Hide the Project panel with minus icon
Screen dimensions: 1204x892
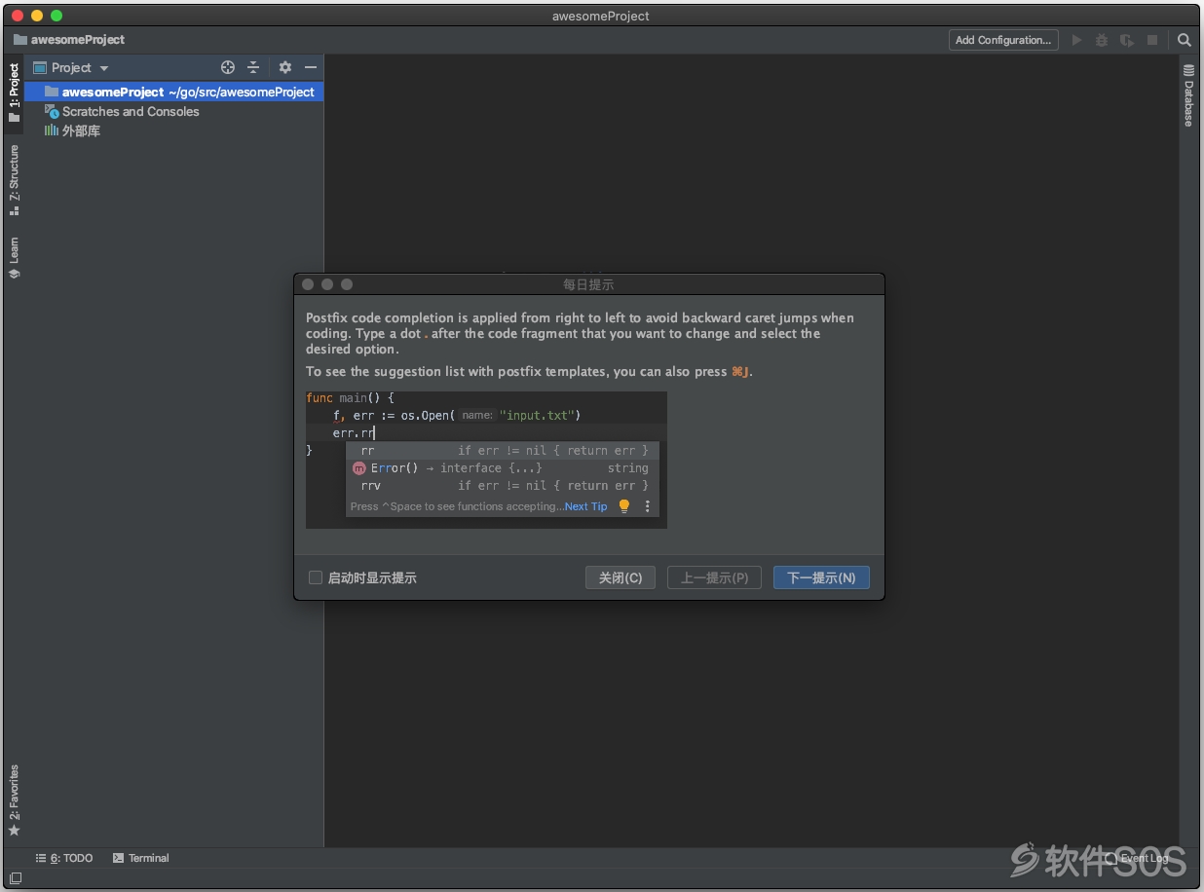click(x=311, y=67)
